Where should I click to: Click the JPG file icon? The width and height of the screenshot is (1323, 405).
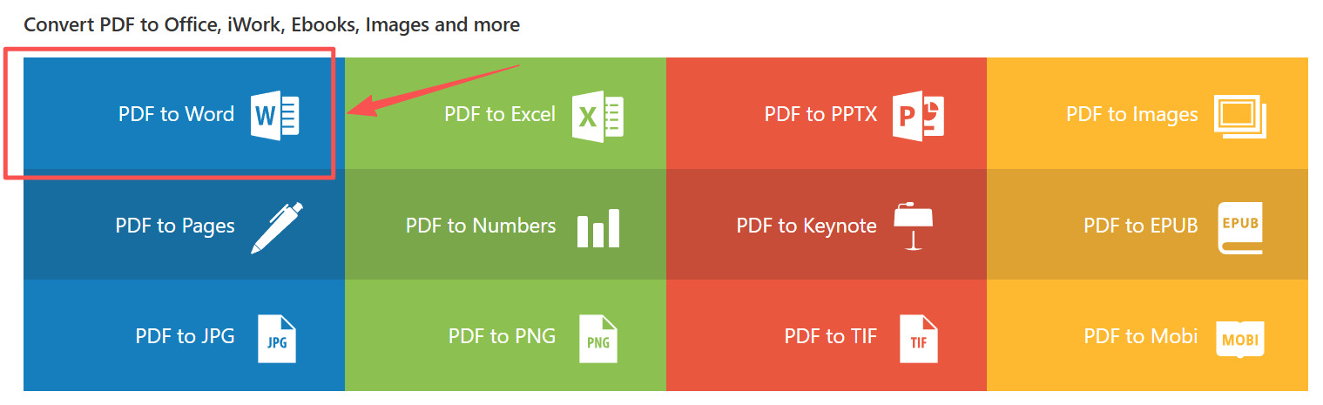277,338
